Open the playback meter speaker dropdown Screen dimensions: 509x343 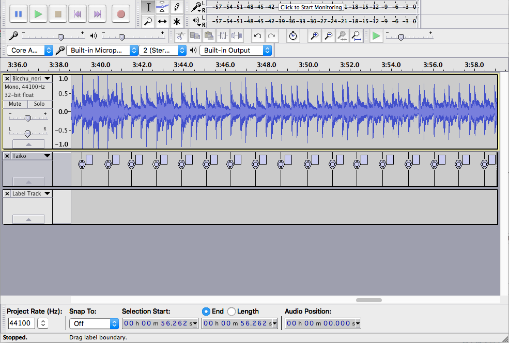click(196, 21)
